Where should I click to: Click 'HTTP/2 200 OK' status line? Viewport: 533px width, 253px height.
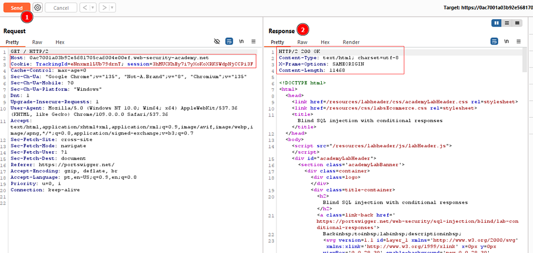point(299,51)
